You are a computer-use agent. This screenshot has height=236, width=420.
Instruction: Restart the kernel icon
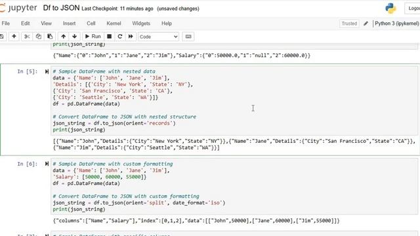(120, 37)
